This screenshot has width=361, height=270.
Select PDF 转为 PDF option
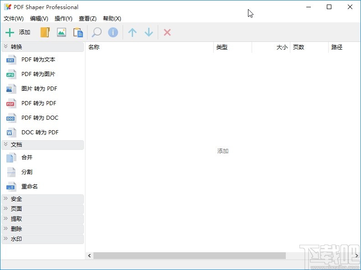coord(39,103)
